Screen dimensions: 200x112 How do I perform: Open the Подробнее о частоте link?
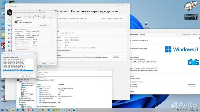coord(101,57)
